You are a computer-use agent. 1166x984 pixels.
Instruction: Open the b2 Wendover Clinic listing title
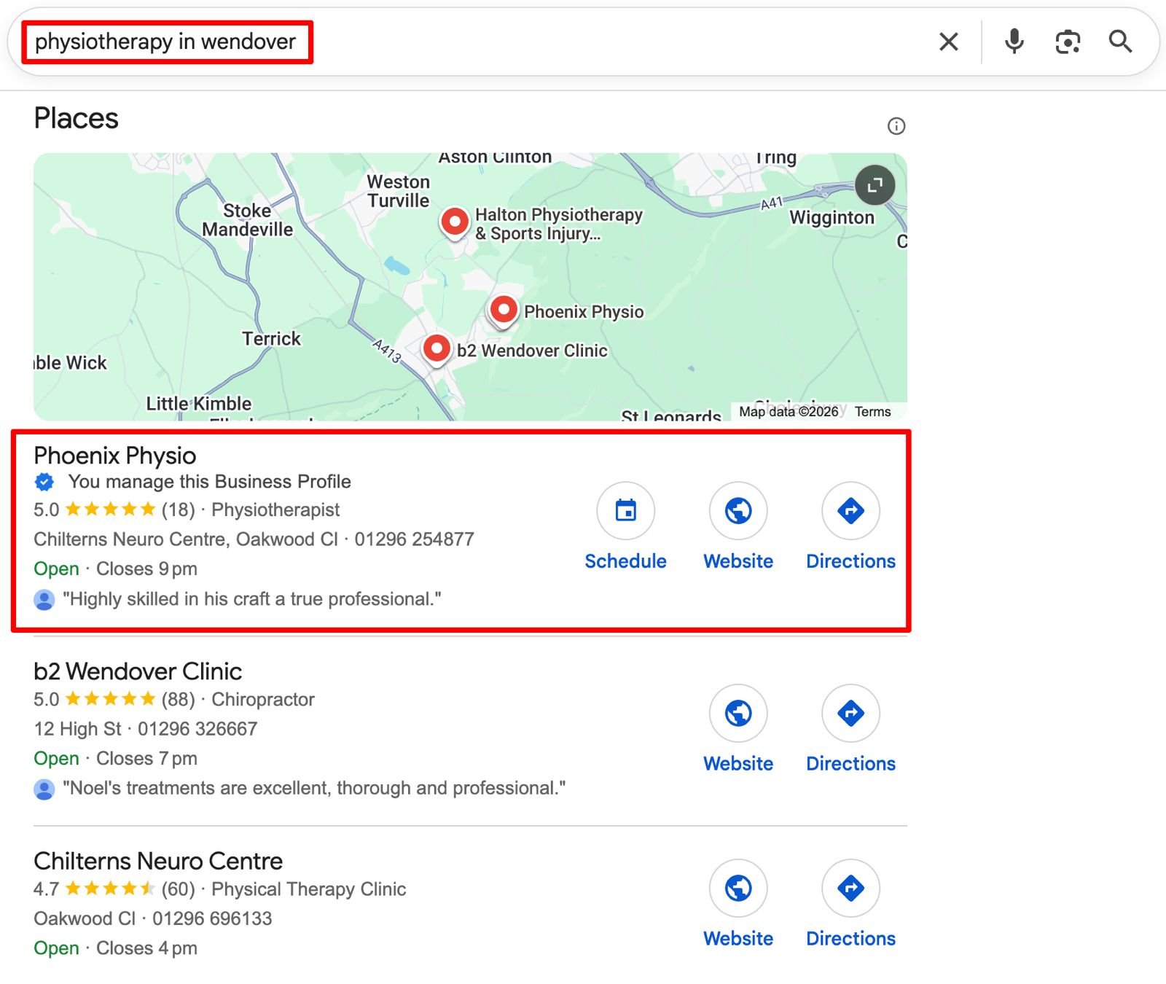[138, 671]
